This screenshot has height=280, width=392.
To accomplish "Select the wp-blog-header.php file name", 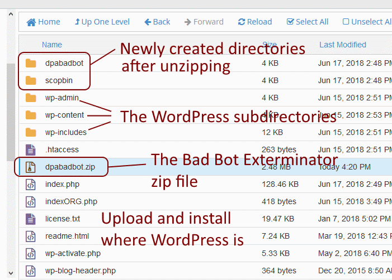I will coord(81,271).
